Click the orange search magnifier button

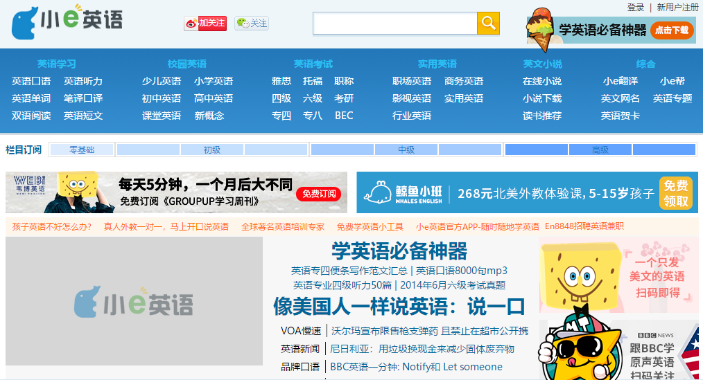point(488,24)
